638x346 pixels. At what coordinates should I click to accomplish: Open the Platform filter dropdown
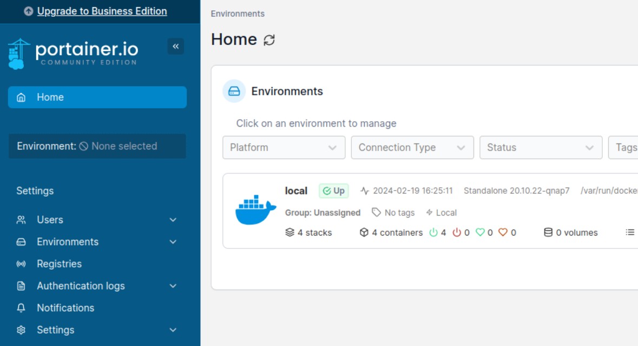(x=284, y=147)
